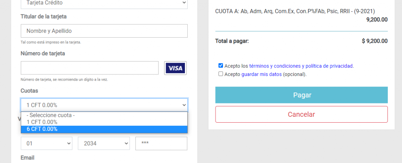
Task: Click the Pagar button
Action: [x=301, y=95]
